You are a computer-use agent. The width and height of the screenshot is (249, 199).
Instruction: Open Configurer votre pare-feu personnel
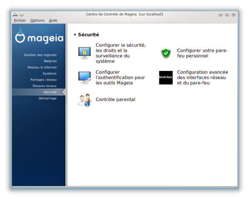203,53
